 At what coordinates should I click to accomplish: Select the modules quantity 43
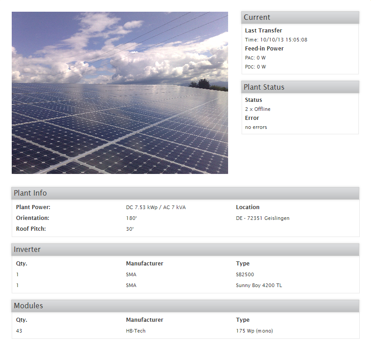[x=19, y=331]
